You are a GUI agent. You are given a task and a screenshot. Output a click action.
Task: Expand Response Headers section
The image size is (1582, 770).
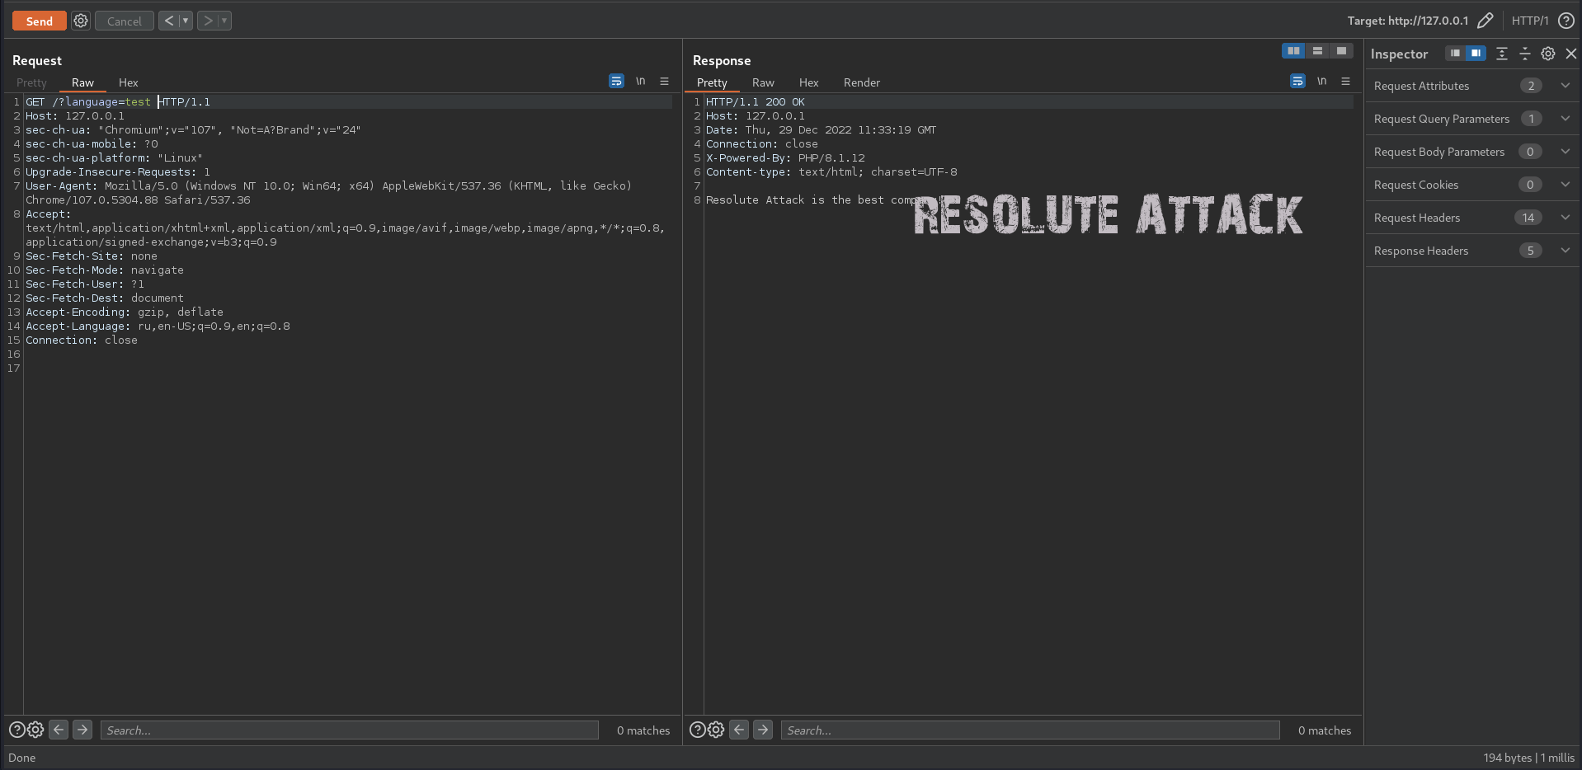(1565, 251)
